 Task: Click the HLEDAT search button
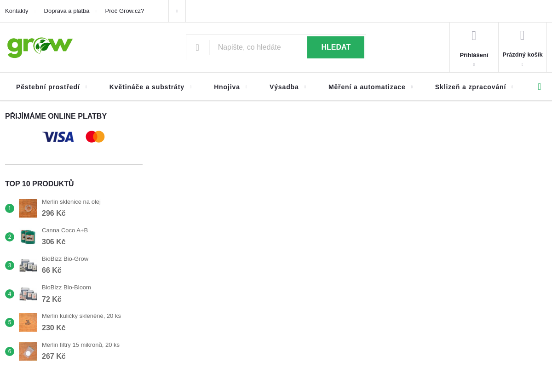click(336, 47)
